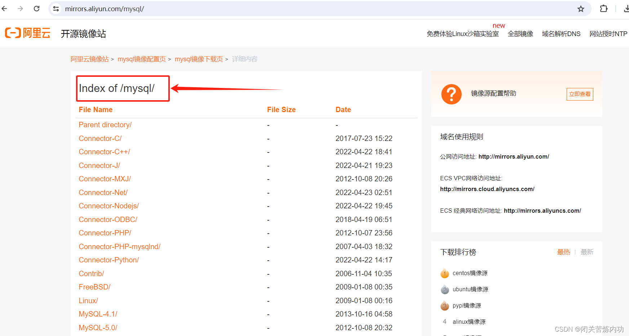Open Connector-PHP-mysqlnd/ folder
The image size is (629, 336).
(x=120, y=247)
